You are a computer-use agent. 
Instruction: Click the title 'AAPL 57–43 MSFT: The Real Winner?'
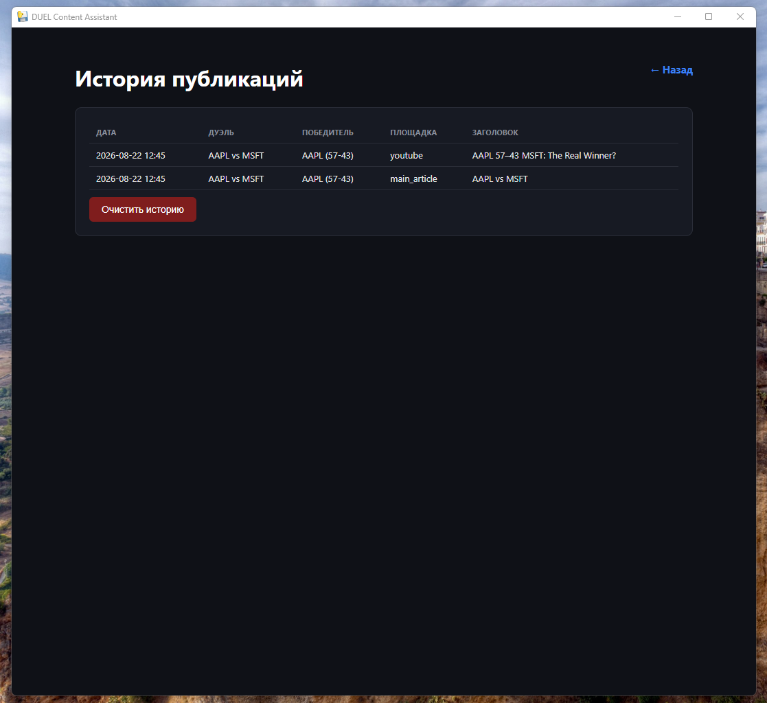[x=544, y=156]
